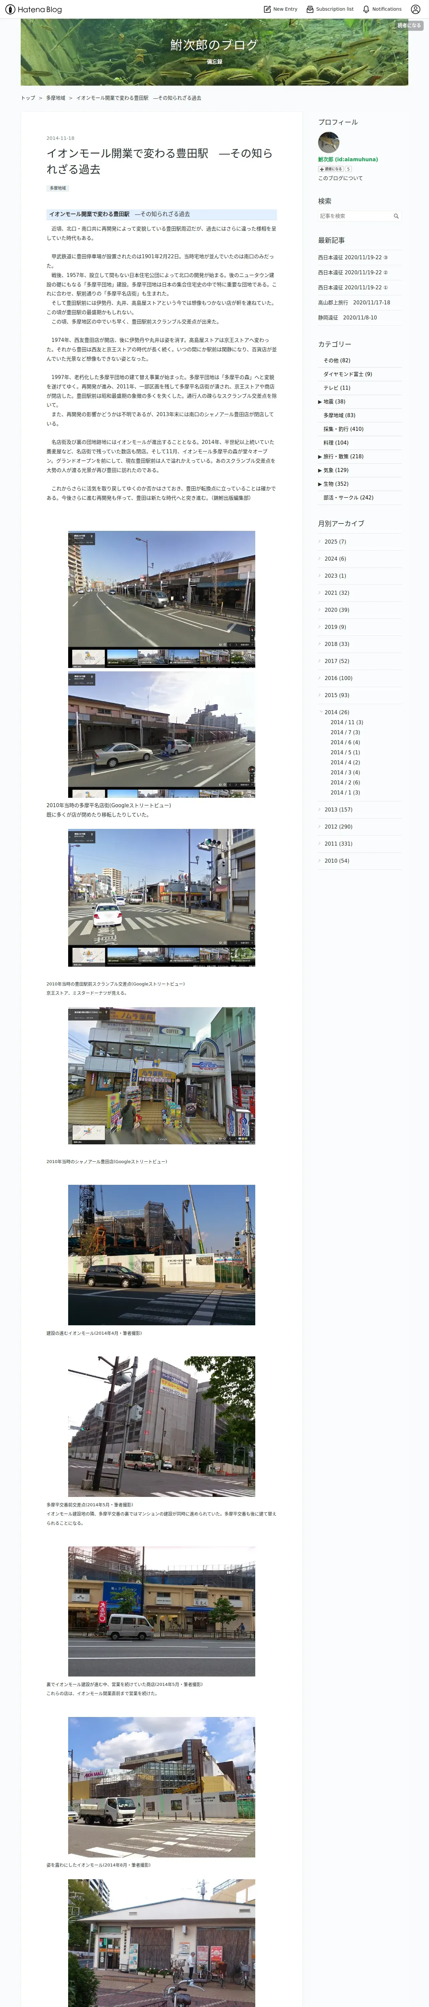Click the profile avatar image
This screenshot has width=429, height=2007.
coord(328,142)
